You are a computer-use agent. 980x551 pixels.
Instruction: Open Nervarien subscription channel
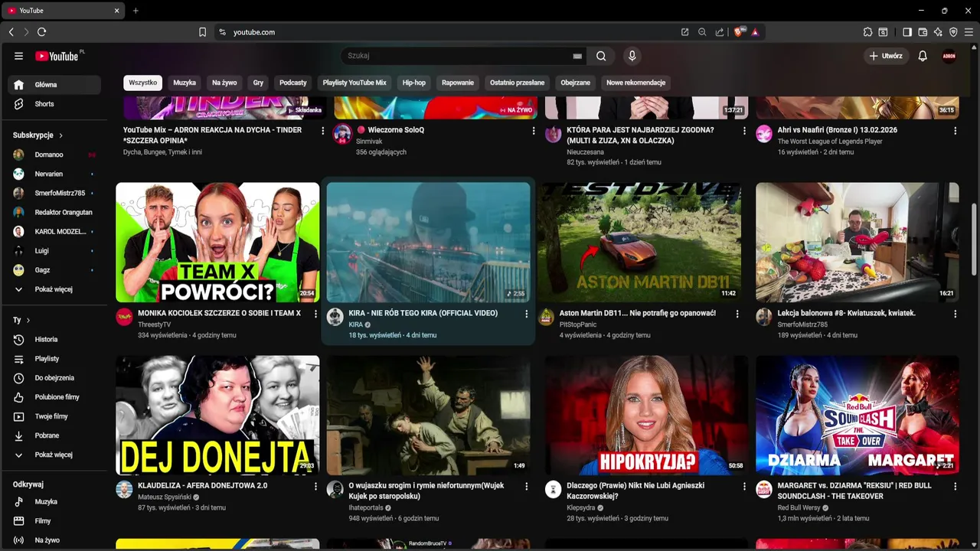pos(54,174)
